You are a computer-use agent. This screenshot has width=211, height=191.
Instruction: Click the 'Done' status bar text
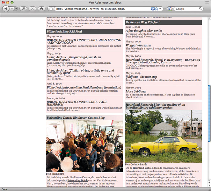coord(4,189)
